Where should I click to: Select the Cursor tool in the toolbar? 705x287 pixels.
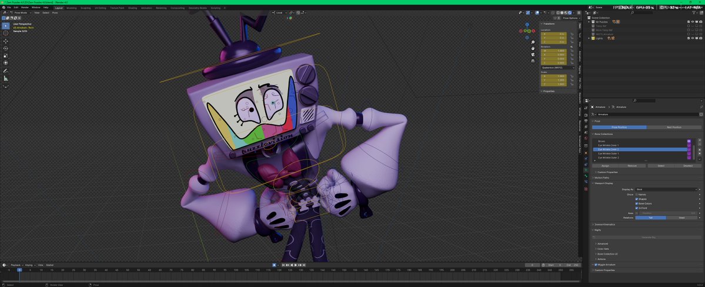[6, 33]
